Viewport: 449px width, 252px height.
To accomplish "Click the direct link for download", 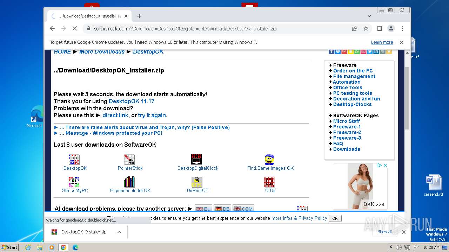I will [x=115, y=115].
